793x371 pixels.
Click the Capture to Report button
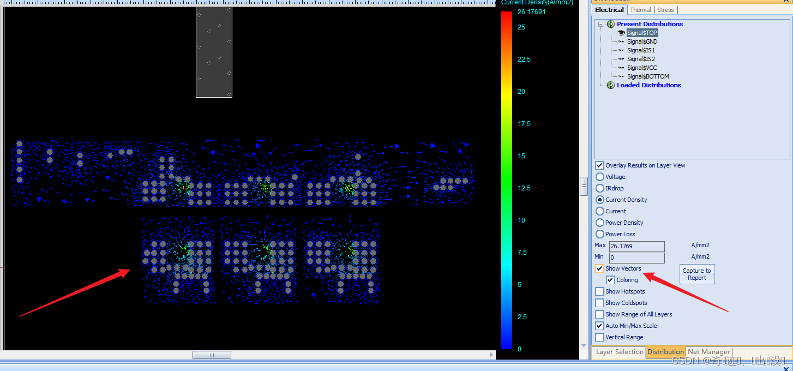click(697, 274)
